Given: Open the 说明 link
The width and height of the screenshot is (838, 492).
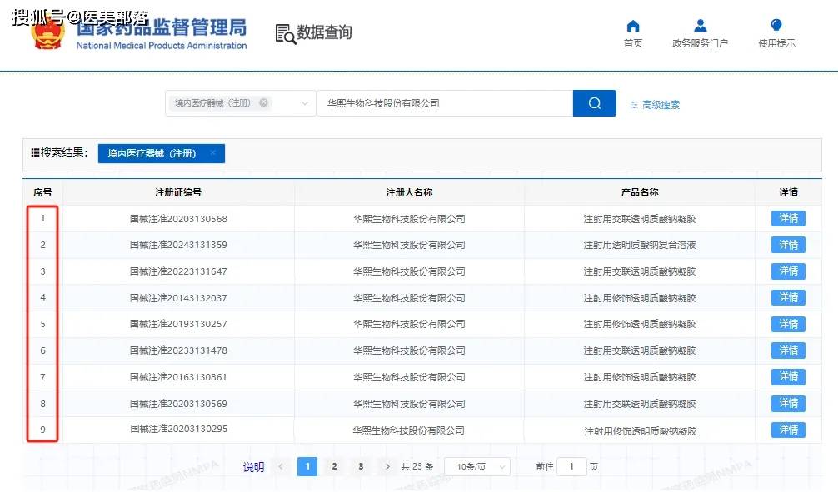Looking at the screenshot, I should click(x=253, y=467).
